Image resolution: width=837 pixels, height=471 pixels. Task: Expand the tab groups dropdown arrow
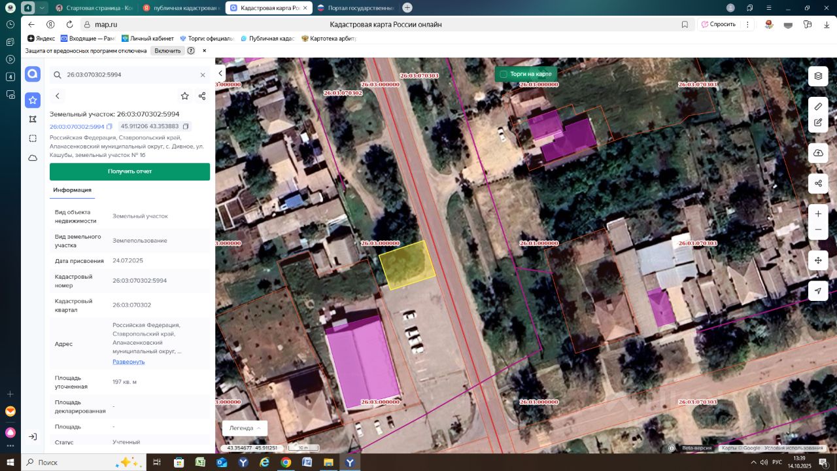click(x=43, y=8)
